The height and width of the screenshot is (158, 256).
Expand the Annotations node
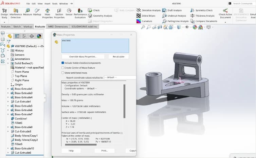point(8,59)
